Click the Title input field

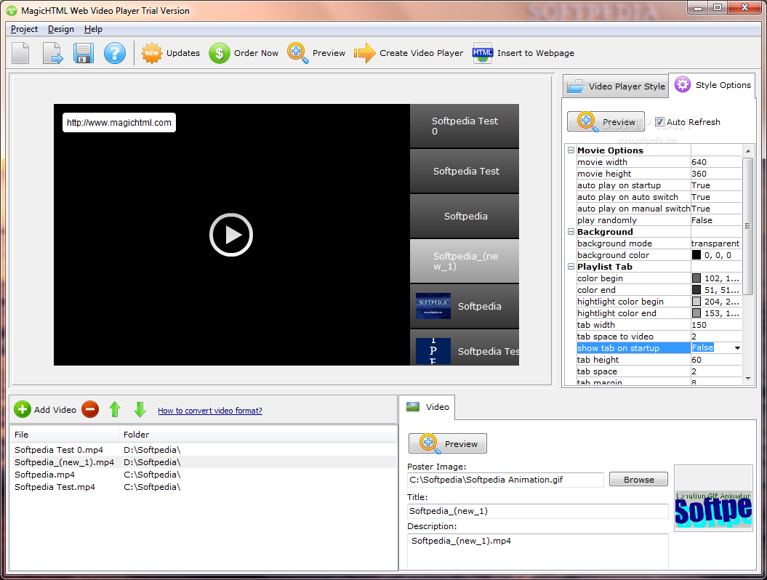[x=537, y=511]
